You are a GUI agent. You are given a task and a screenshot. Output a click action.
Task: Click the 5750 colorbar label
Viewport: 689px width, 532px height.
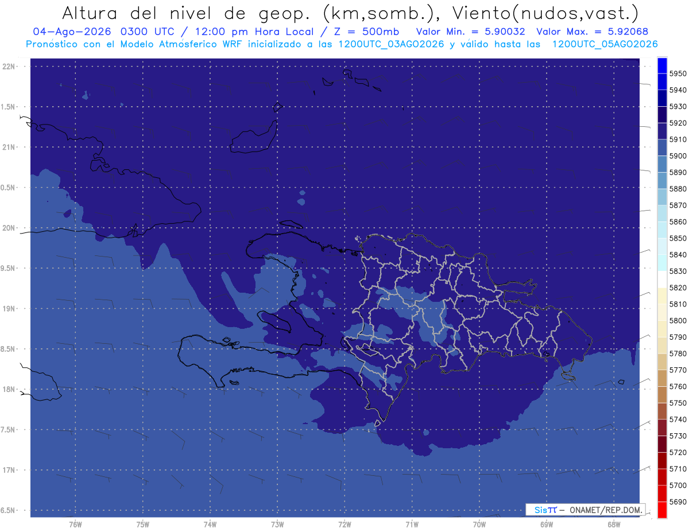tap(678, 403)
